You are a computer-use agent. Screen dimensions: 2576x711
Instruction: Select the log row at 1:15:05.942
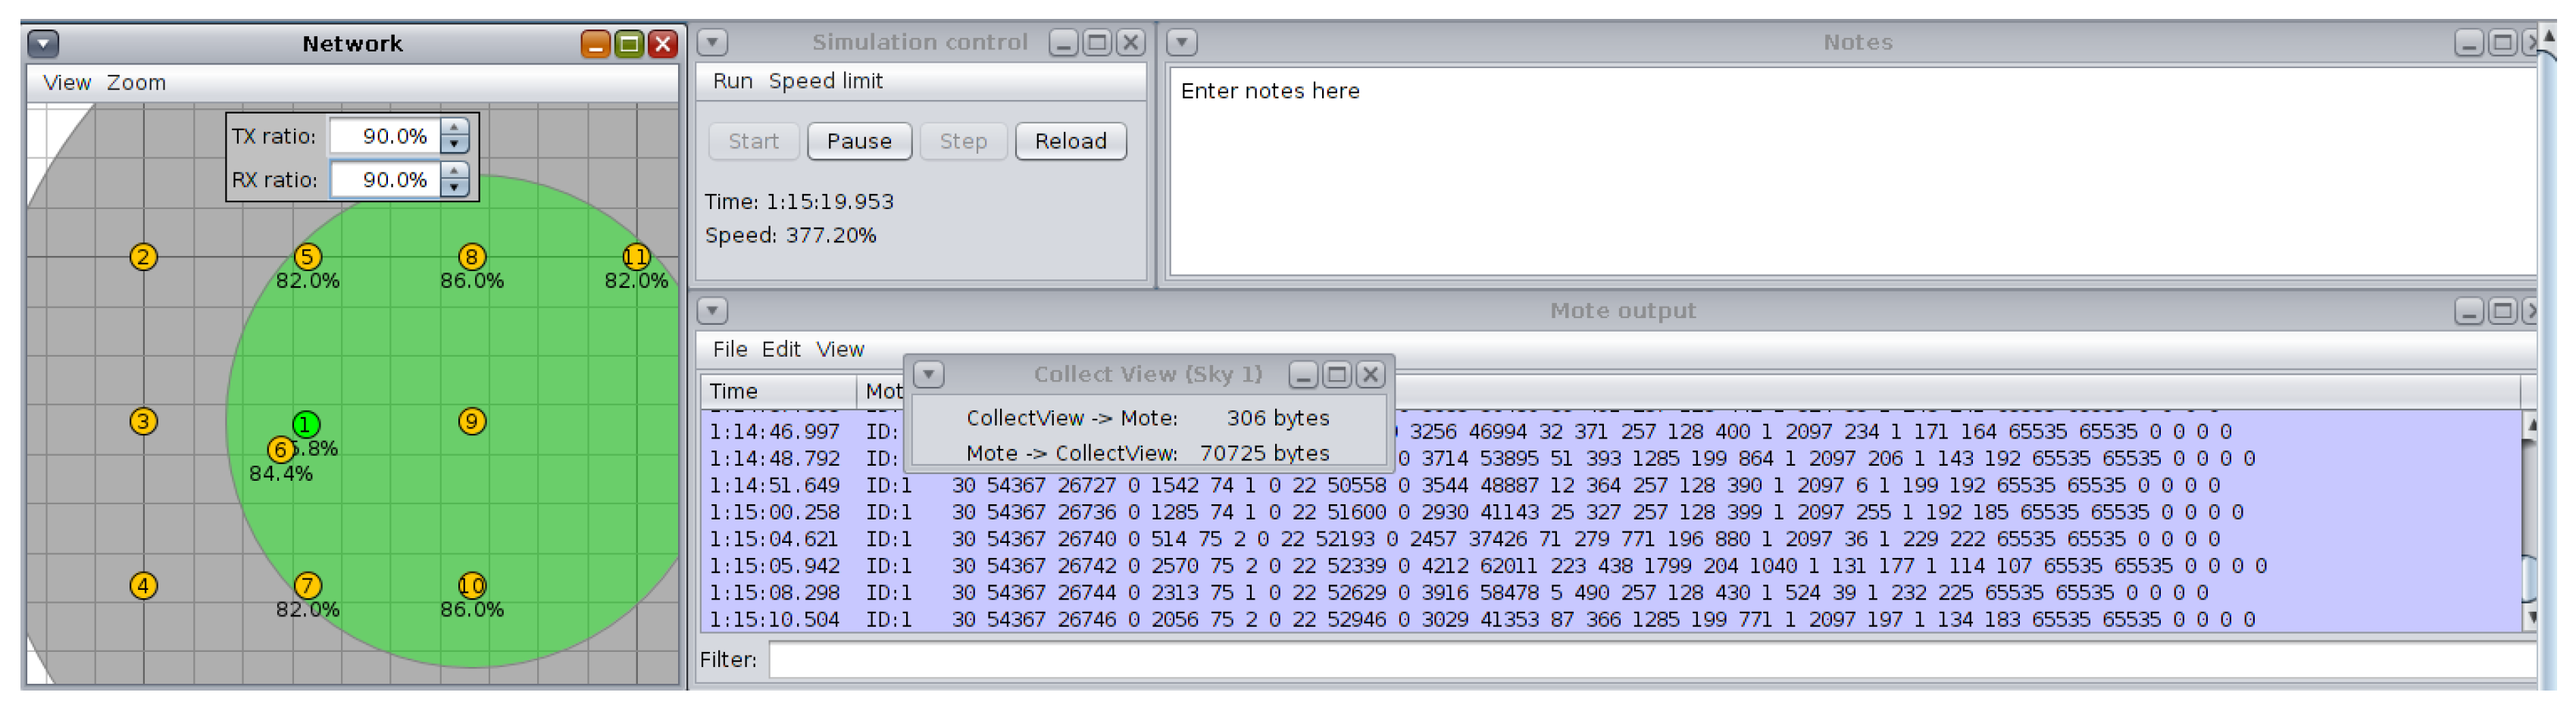tap(1612, 567)
